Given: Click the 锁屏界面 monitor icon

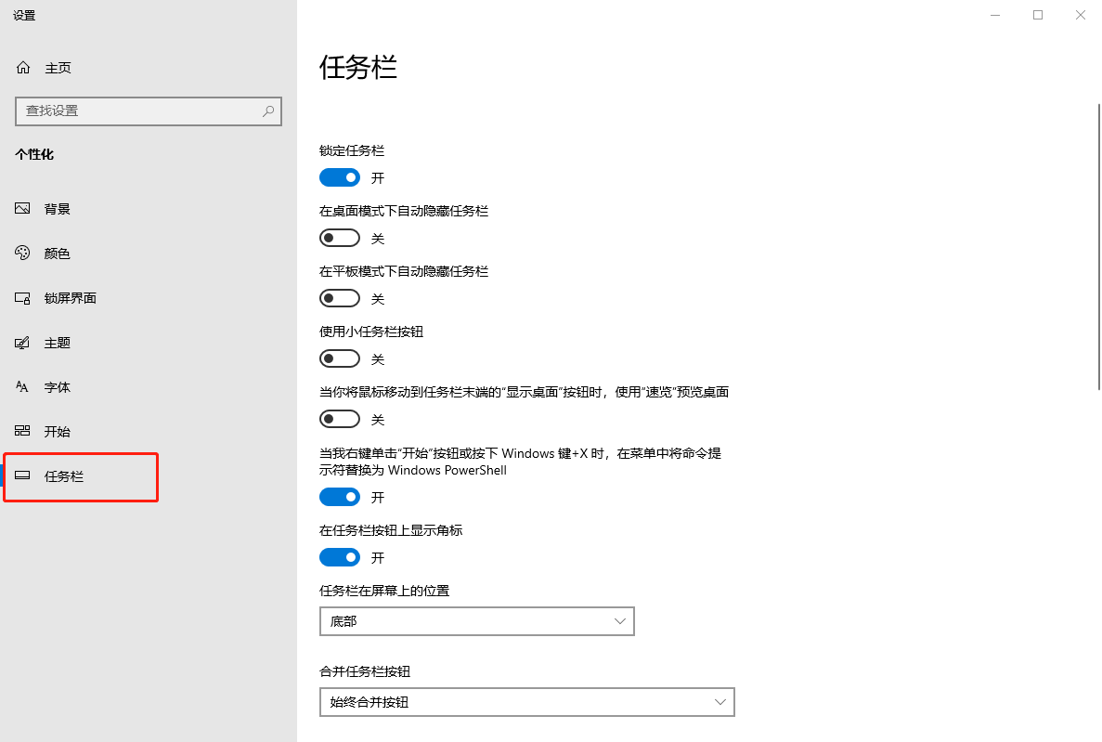Looking at the screenshot, I should [x=23, y=298].
